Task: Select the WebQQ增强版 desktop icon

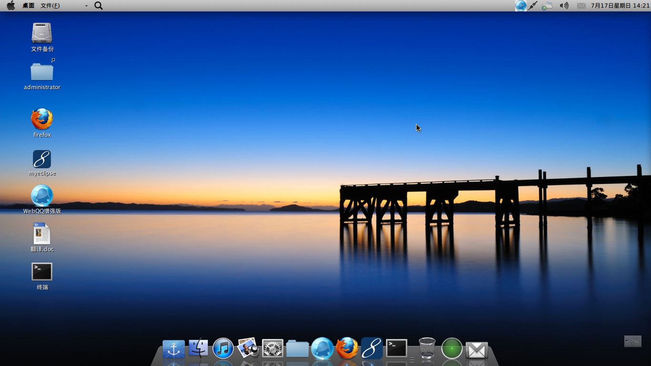Action: (42, 200)
